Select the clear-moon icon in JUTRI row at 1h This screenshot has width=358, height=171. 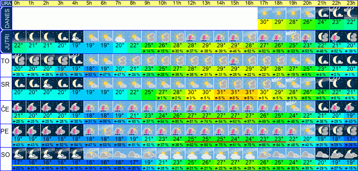tap(34, 36)
